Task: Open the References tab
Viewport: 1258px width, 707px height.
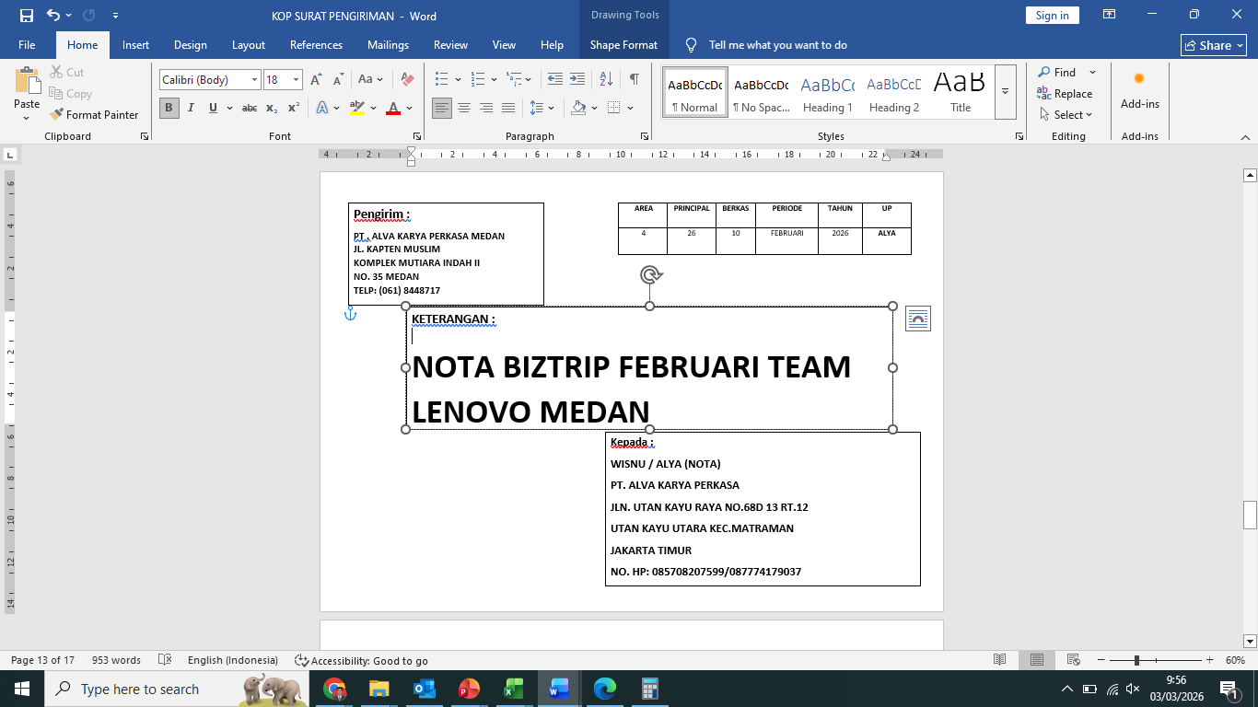Action: (x=316, y=45)
